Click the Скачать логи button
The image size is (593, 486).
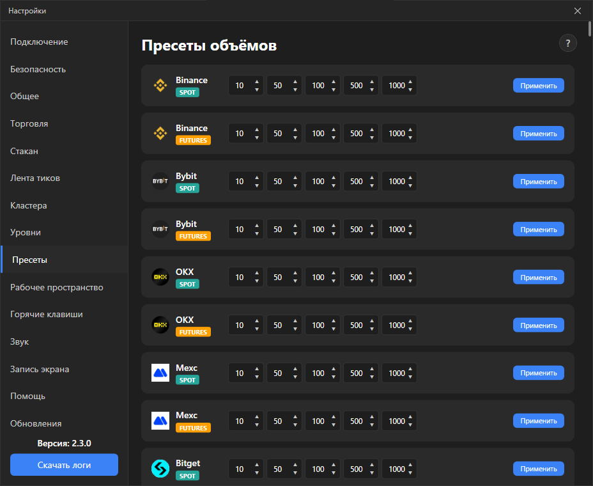(64, 465)
